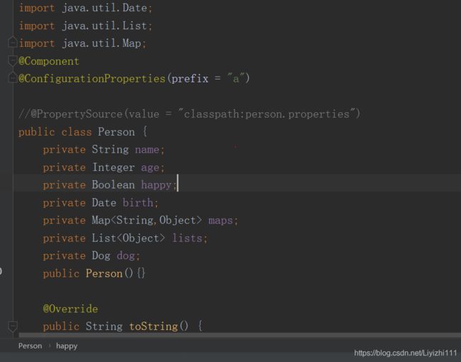Click the field name 'name'

point(147,150)
